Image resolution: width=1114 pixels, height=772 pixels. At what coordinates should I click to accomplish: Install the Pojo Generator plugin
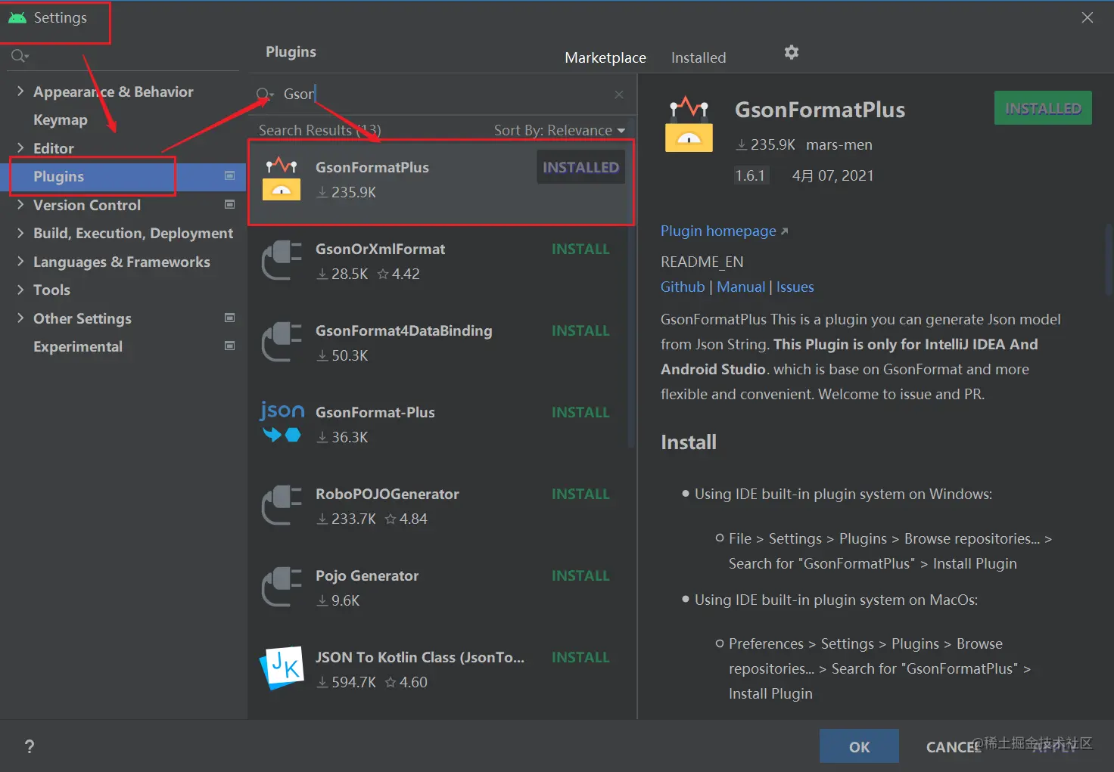[x=580, y=575]
